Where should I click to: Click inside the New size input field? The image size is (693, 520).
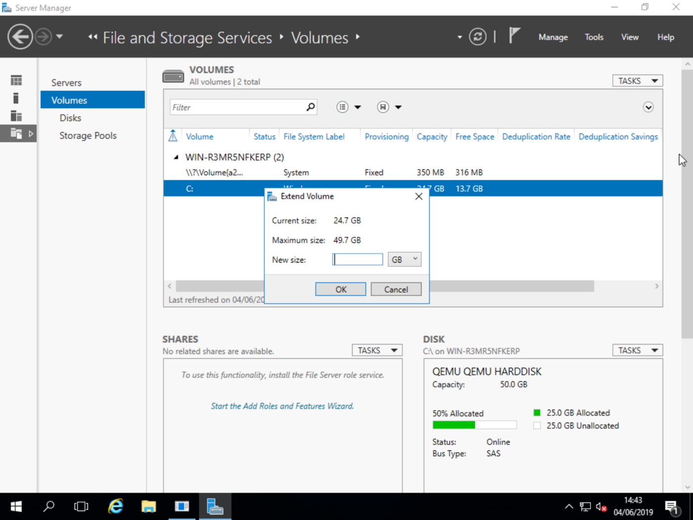point(357,259)
